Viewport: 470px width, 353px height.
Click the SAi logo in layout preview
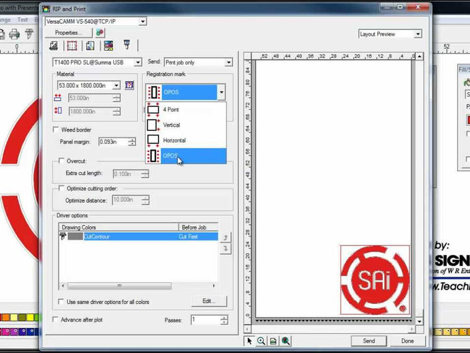pyautogui.click(x=375, y=280)
